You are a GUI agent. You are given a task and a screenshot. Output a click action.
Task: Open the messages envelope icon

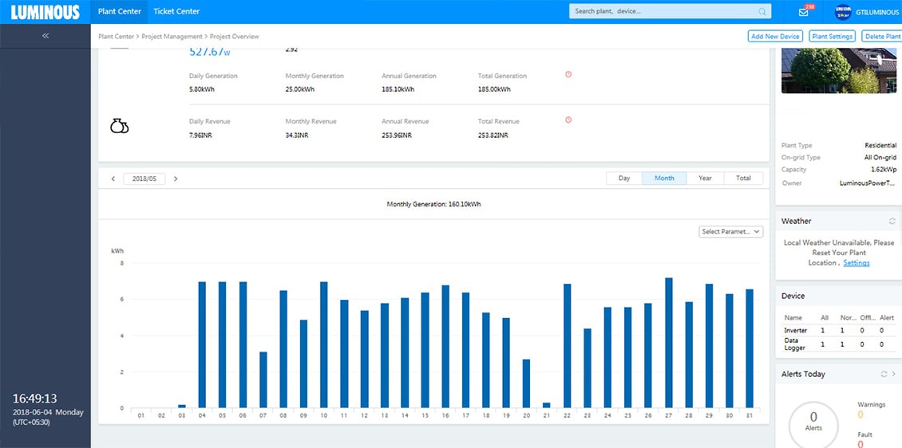[803, 12]
